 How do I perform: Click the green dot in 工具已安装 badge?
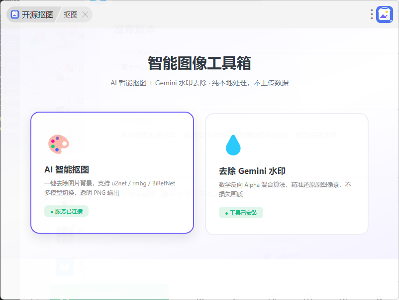(x=226, y=213)
